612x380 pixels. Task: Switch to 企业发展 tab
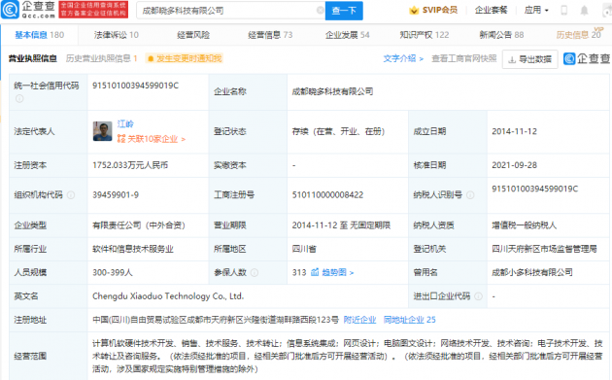tap(348, 35)
